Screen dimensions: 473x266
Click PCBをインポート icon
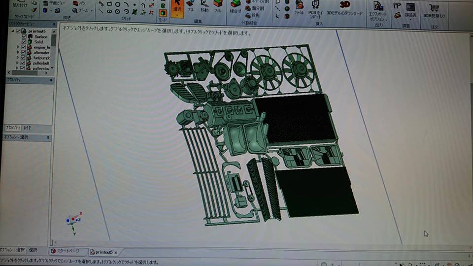coord(315,8)
